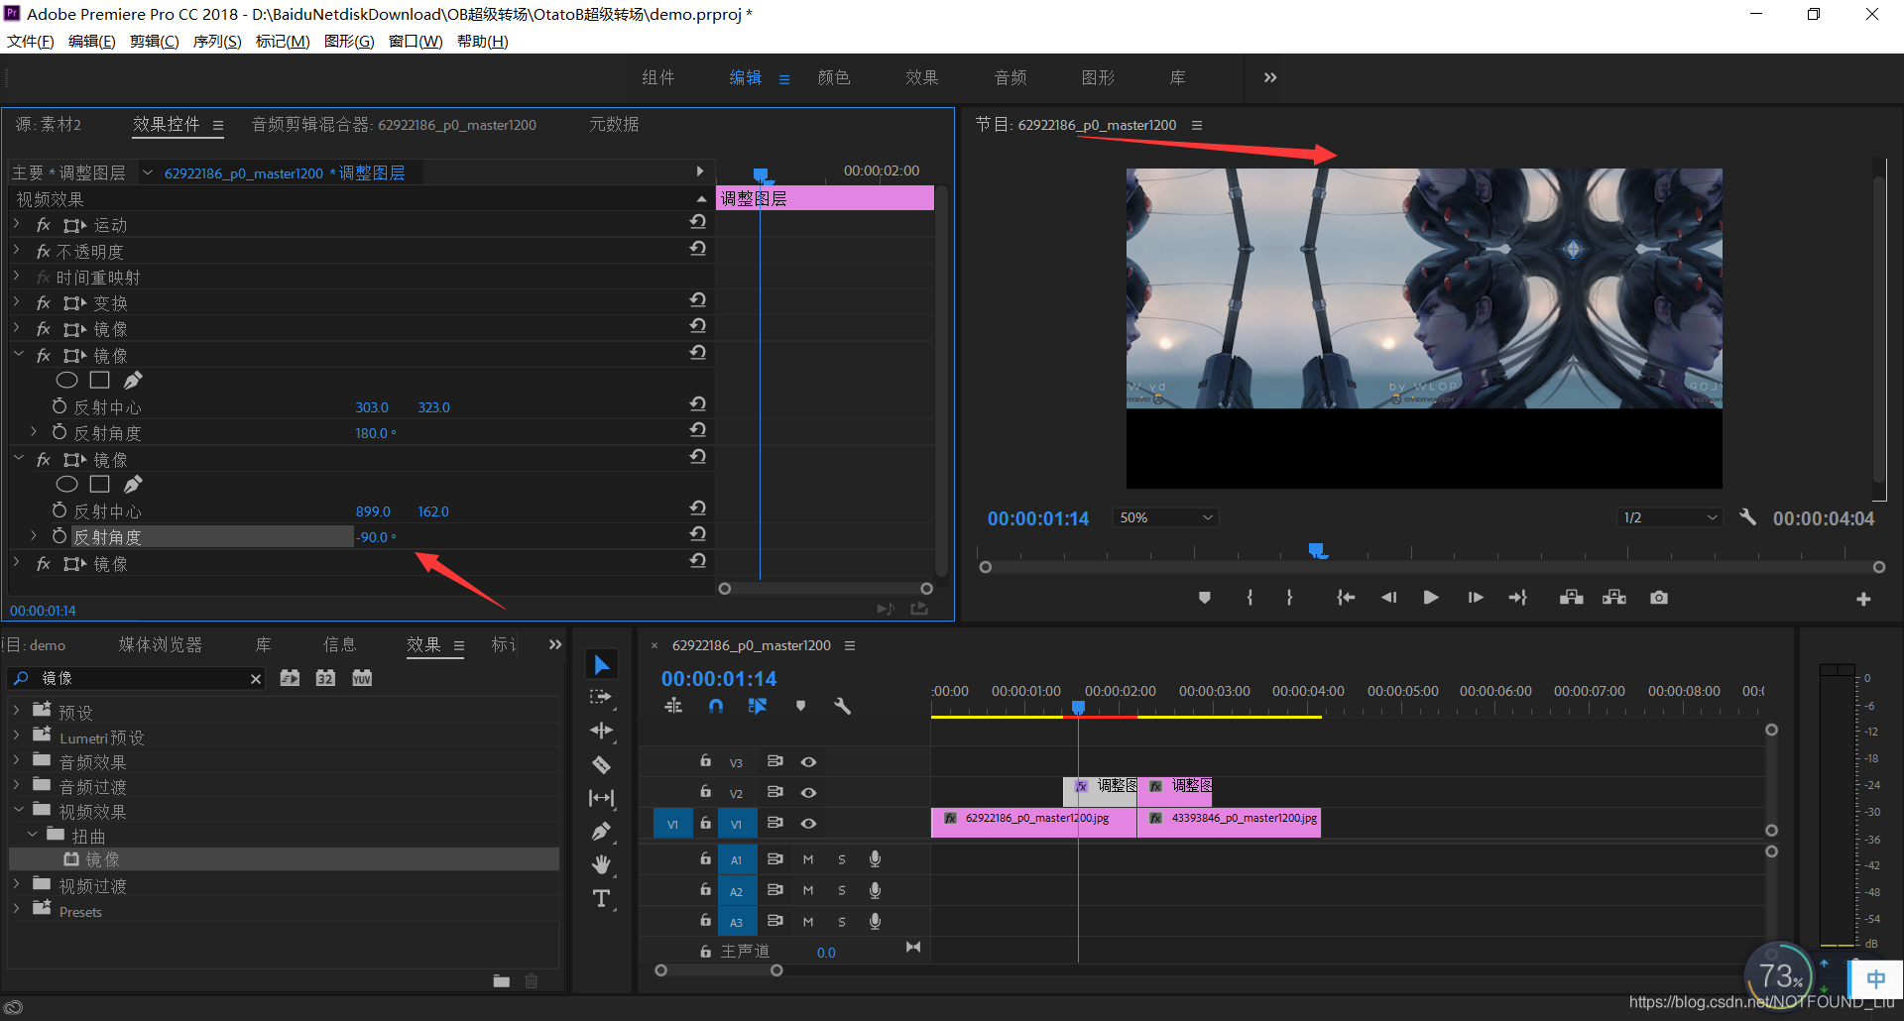
Task: Expand the 运动 effect properties
Action: [x=17, y=225]
